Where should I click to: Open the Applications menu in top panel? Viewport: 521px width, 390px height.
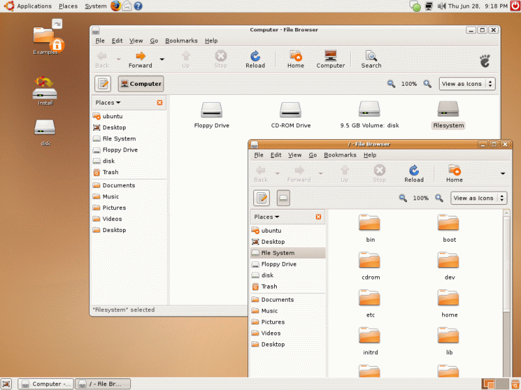pos(35,6)
